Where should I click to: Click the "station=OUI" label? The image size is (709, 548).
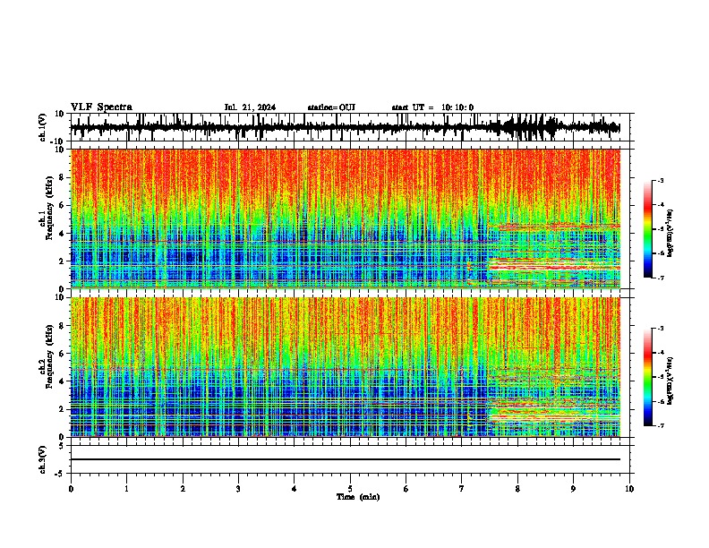pos(331,107)
